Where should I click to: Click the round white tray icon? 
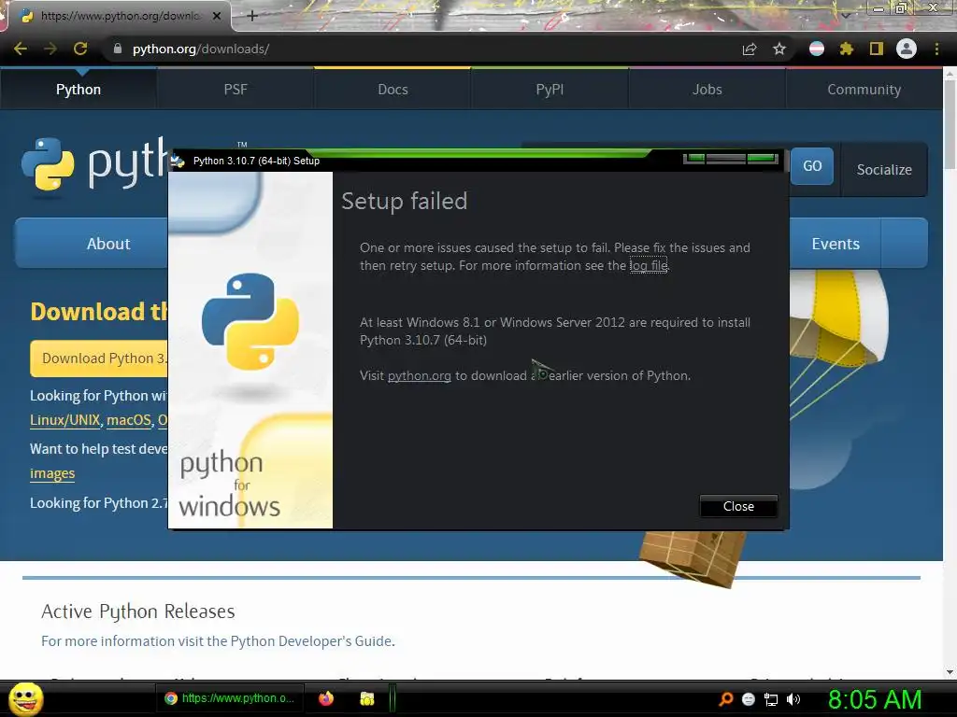coord(749,699)
